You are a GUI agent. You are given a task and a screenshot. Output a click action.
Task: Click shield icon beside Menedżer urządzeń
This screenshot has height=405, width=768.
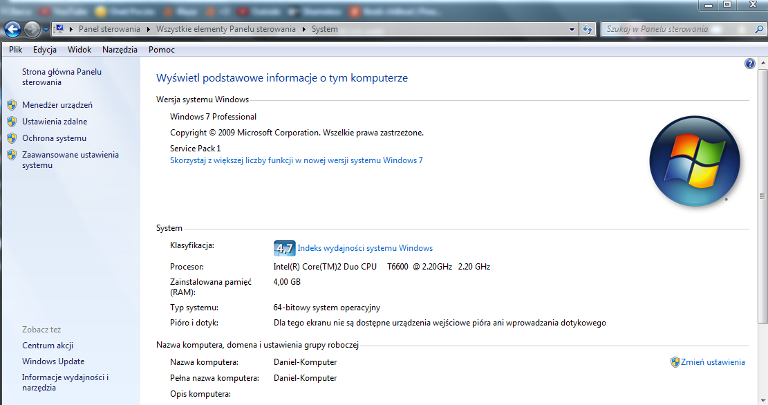(x=12, y=105)
